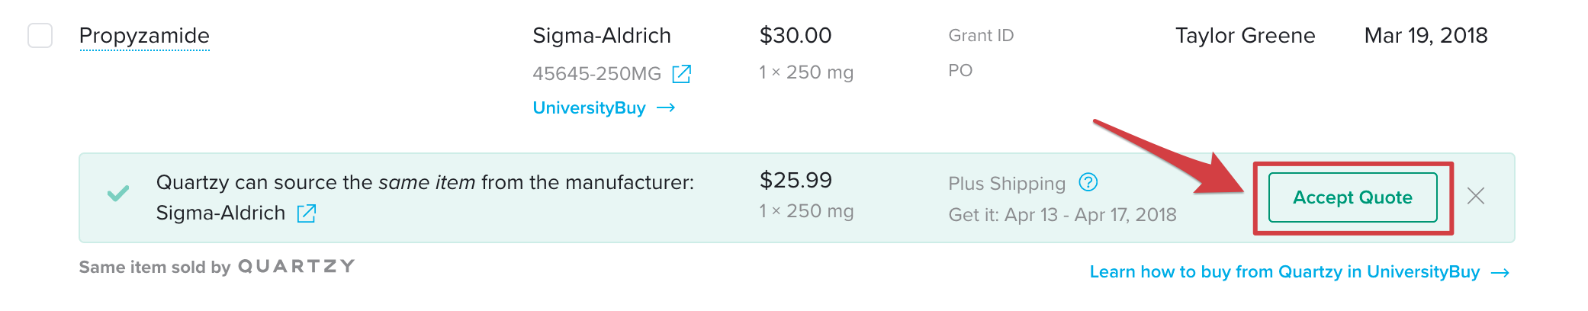Click the $25.99 quoted price
The width and height of the screenshot is (1588, 311).
coord(796,181)
